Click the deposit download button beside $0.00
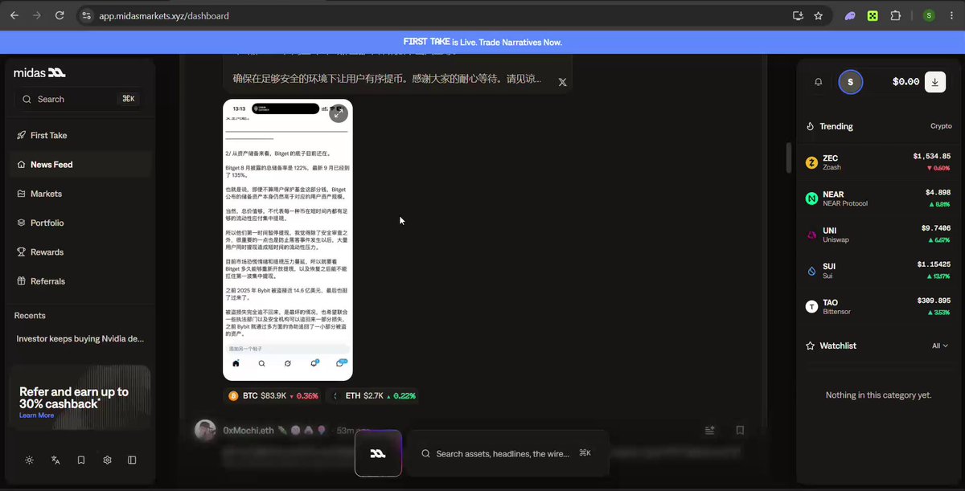Viewport: 965px width, 491px height. (935, 81)
